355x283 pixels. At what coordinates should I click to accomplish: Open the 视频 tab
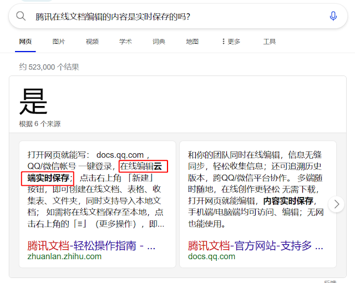point(92,42)
